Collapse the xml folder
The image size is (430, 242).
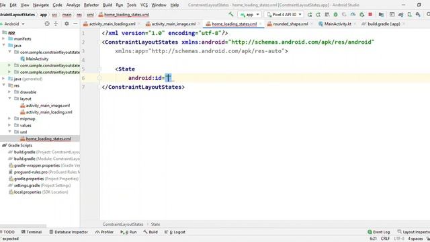click(x=9, y=132)
